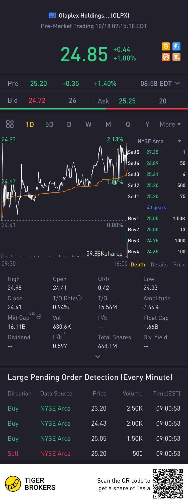Image resolution: width=188 pixels, height=504 pixels.
Task: Select the red Sell pending order row
Action: 94,454
